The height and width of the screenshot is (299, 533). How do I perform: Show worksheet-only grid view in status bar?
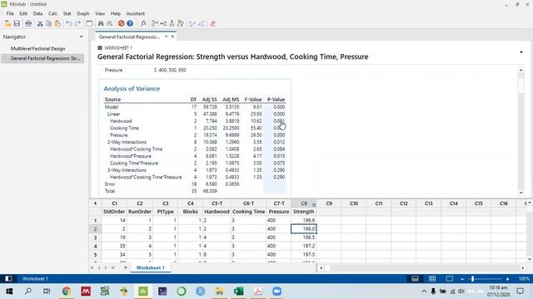(432, 279)
